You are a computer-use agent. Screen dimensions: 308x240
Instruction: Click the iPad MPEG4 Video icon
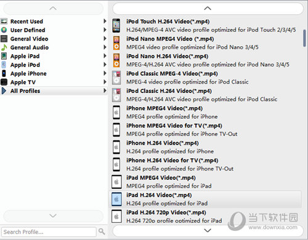tap(116, 182)
